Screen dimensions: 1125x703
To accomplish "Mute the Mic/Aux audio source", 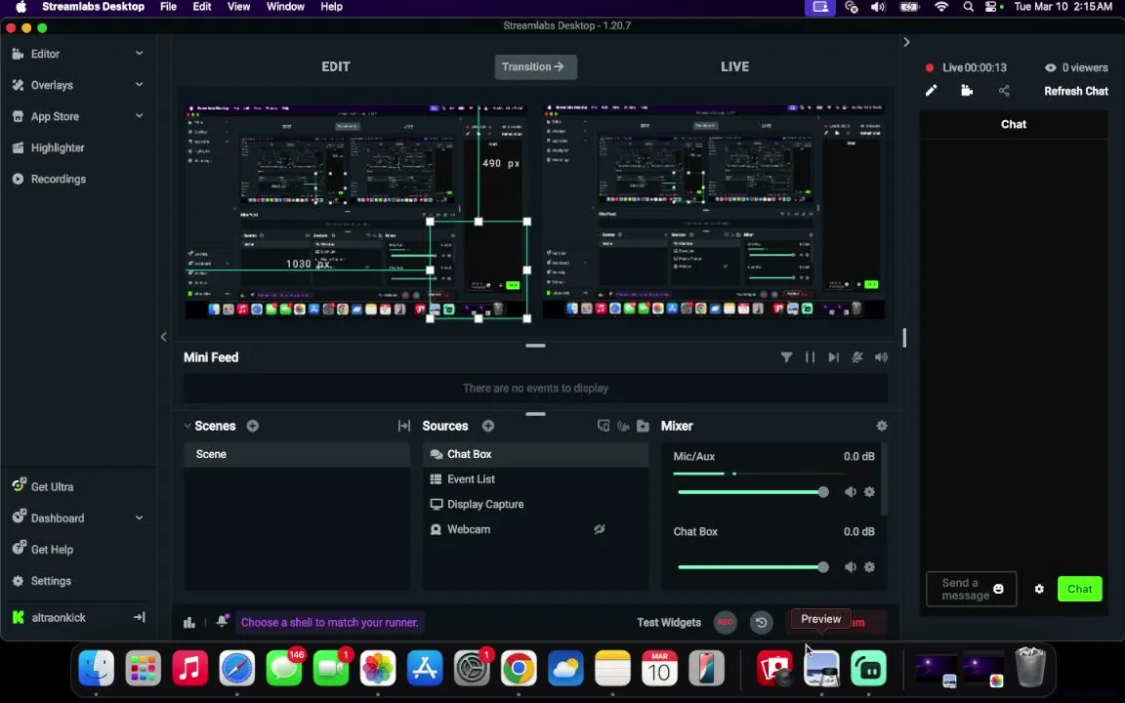I will click(851, 492).
